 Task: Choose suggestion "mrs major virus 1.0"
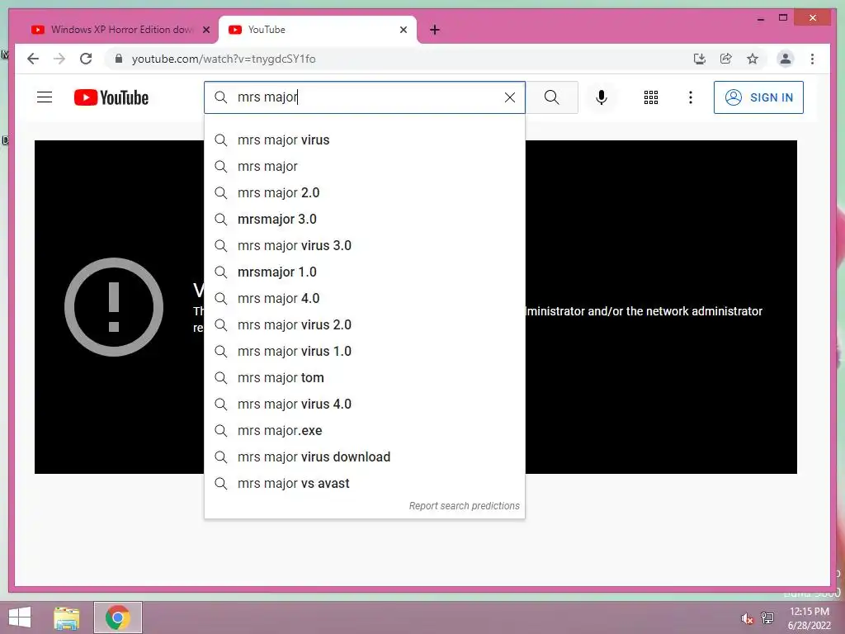point(365,352)
